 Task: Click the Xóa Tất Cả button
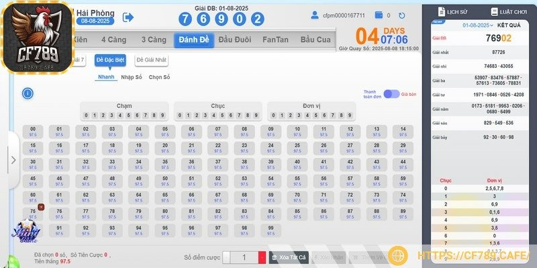pos(289,257)
